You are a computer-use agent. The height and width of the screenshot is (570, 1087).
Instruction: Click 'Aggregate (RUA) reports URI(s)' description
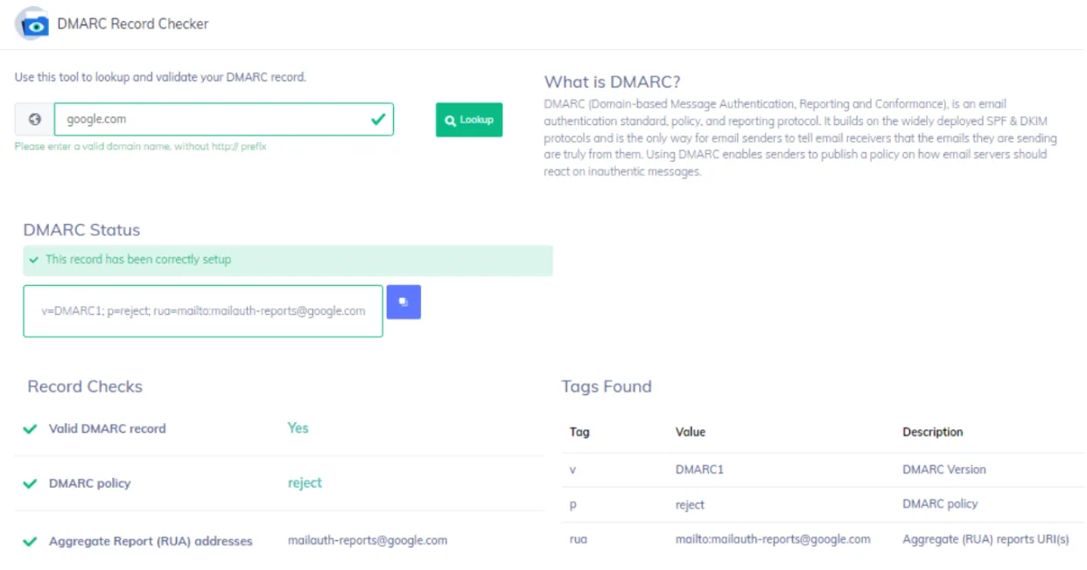(x=985, y=539)
